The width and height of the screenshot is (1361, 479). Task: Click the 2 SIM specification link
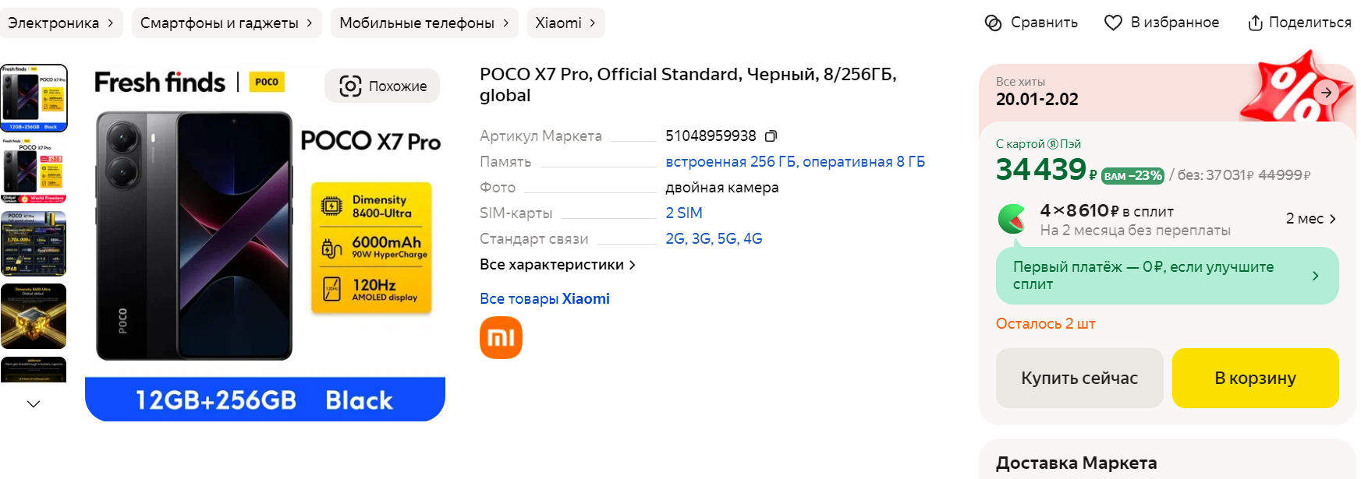tap(683, 213)
